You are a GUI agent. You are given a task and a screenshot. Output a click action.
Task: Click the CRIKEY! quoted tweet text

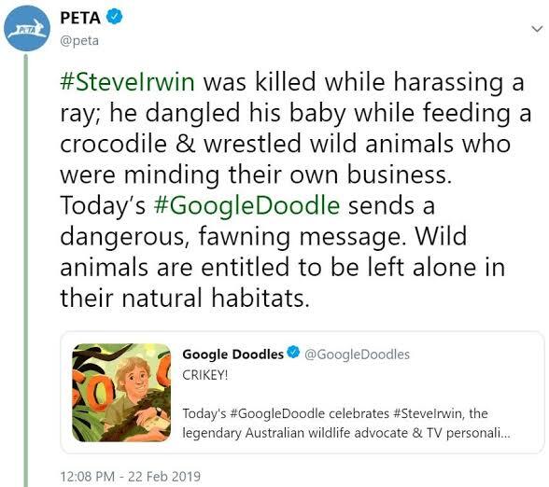click(x=205, y=375)
